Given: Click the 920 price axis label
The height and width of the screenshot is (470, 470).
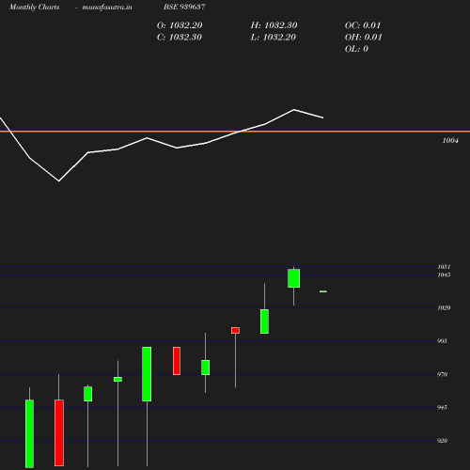Looking at the screenshot, I should (x=442, y=441).
